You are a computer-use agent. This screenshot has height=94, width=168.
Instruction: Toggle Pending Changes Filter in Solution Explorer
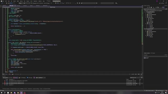tap(151, 7)
